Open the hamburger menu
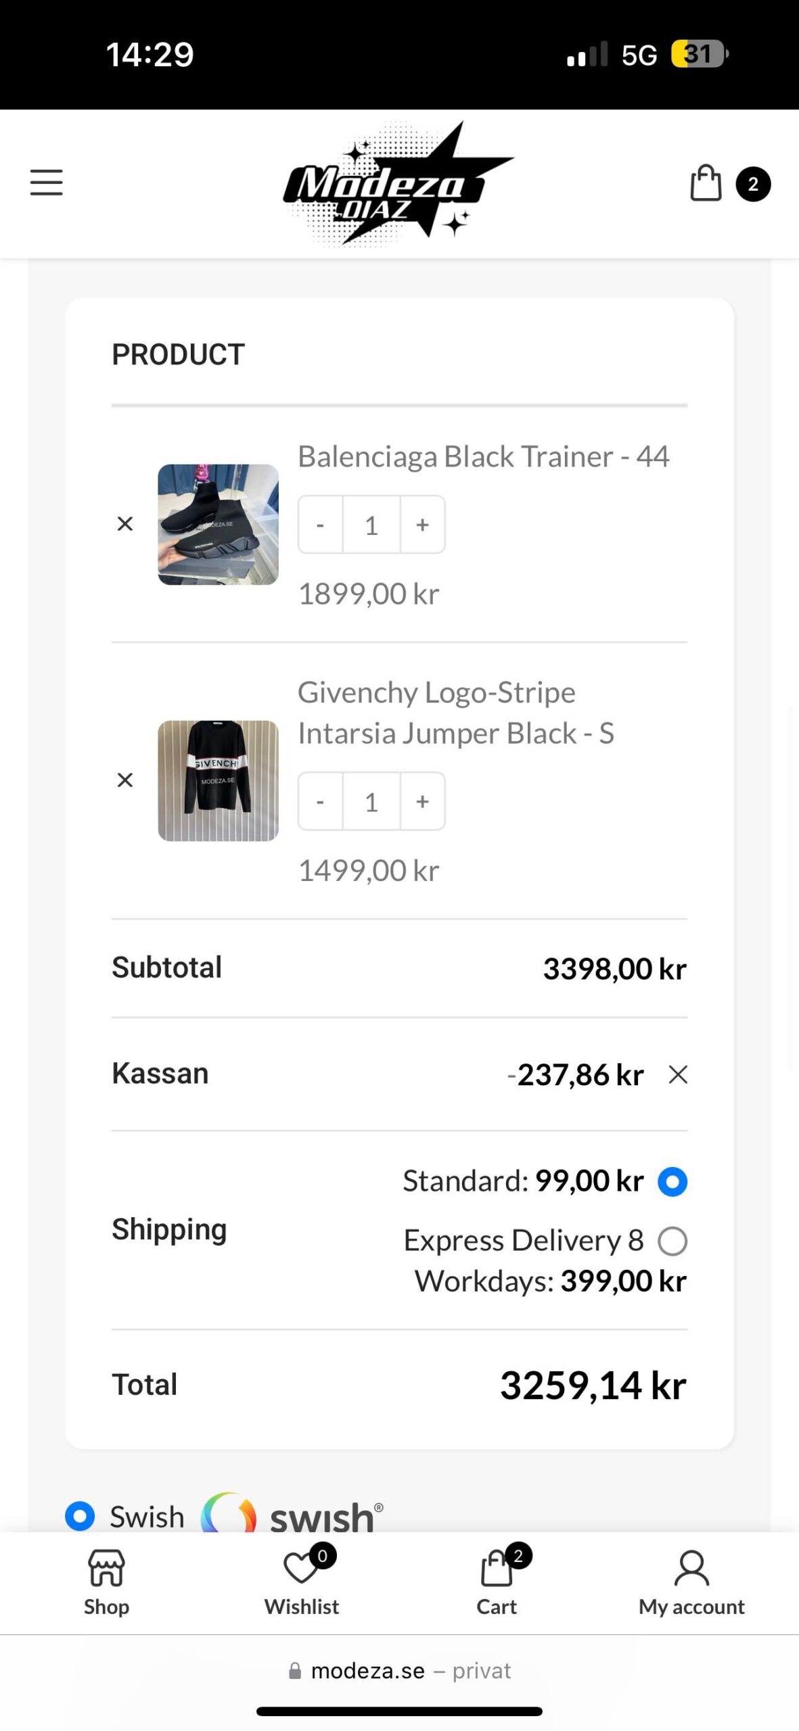 click(x=46, y=183)
